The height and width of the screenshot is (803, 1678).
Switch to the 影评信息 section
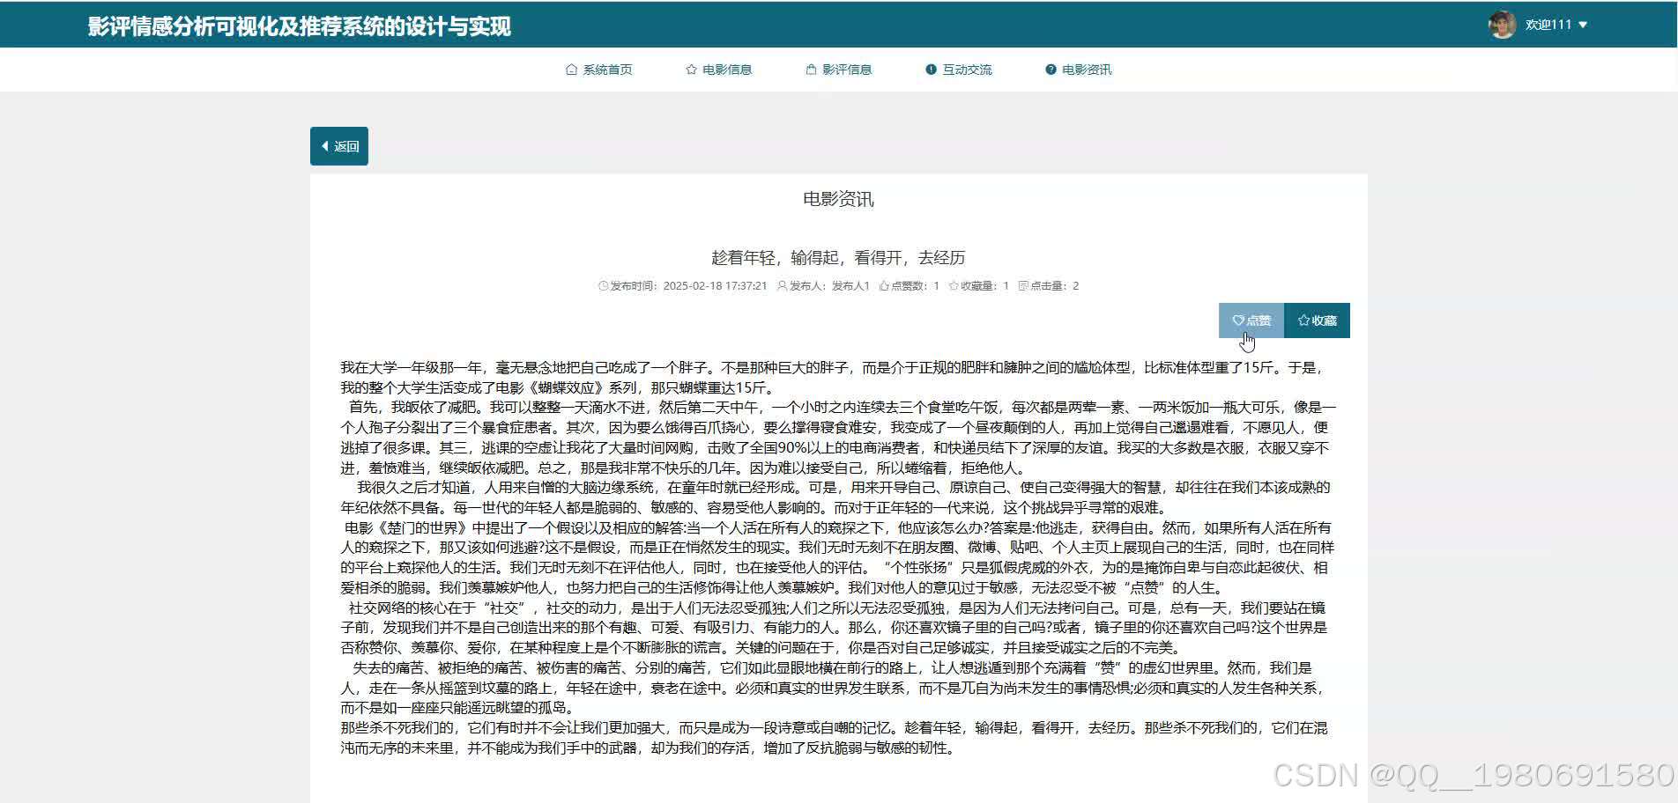pos(845,69)
